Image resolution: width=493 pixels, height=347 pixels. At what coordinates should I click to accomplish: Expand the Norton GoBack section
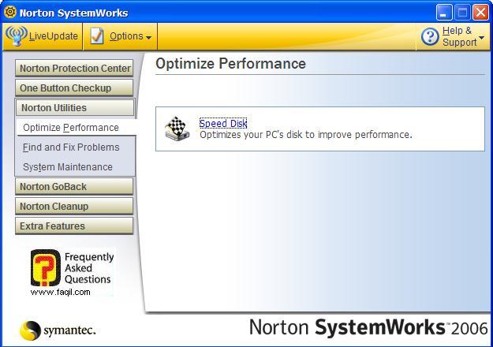pos(74,187)
